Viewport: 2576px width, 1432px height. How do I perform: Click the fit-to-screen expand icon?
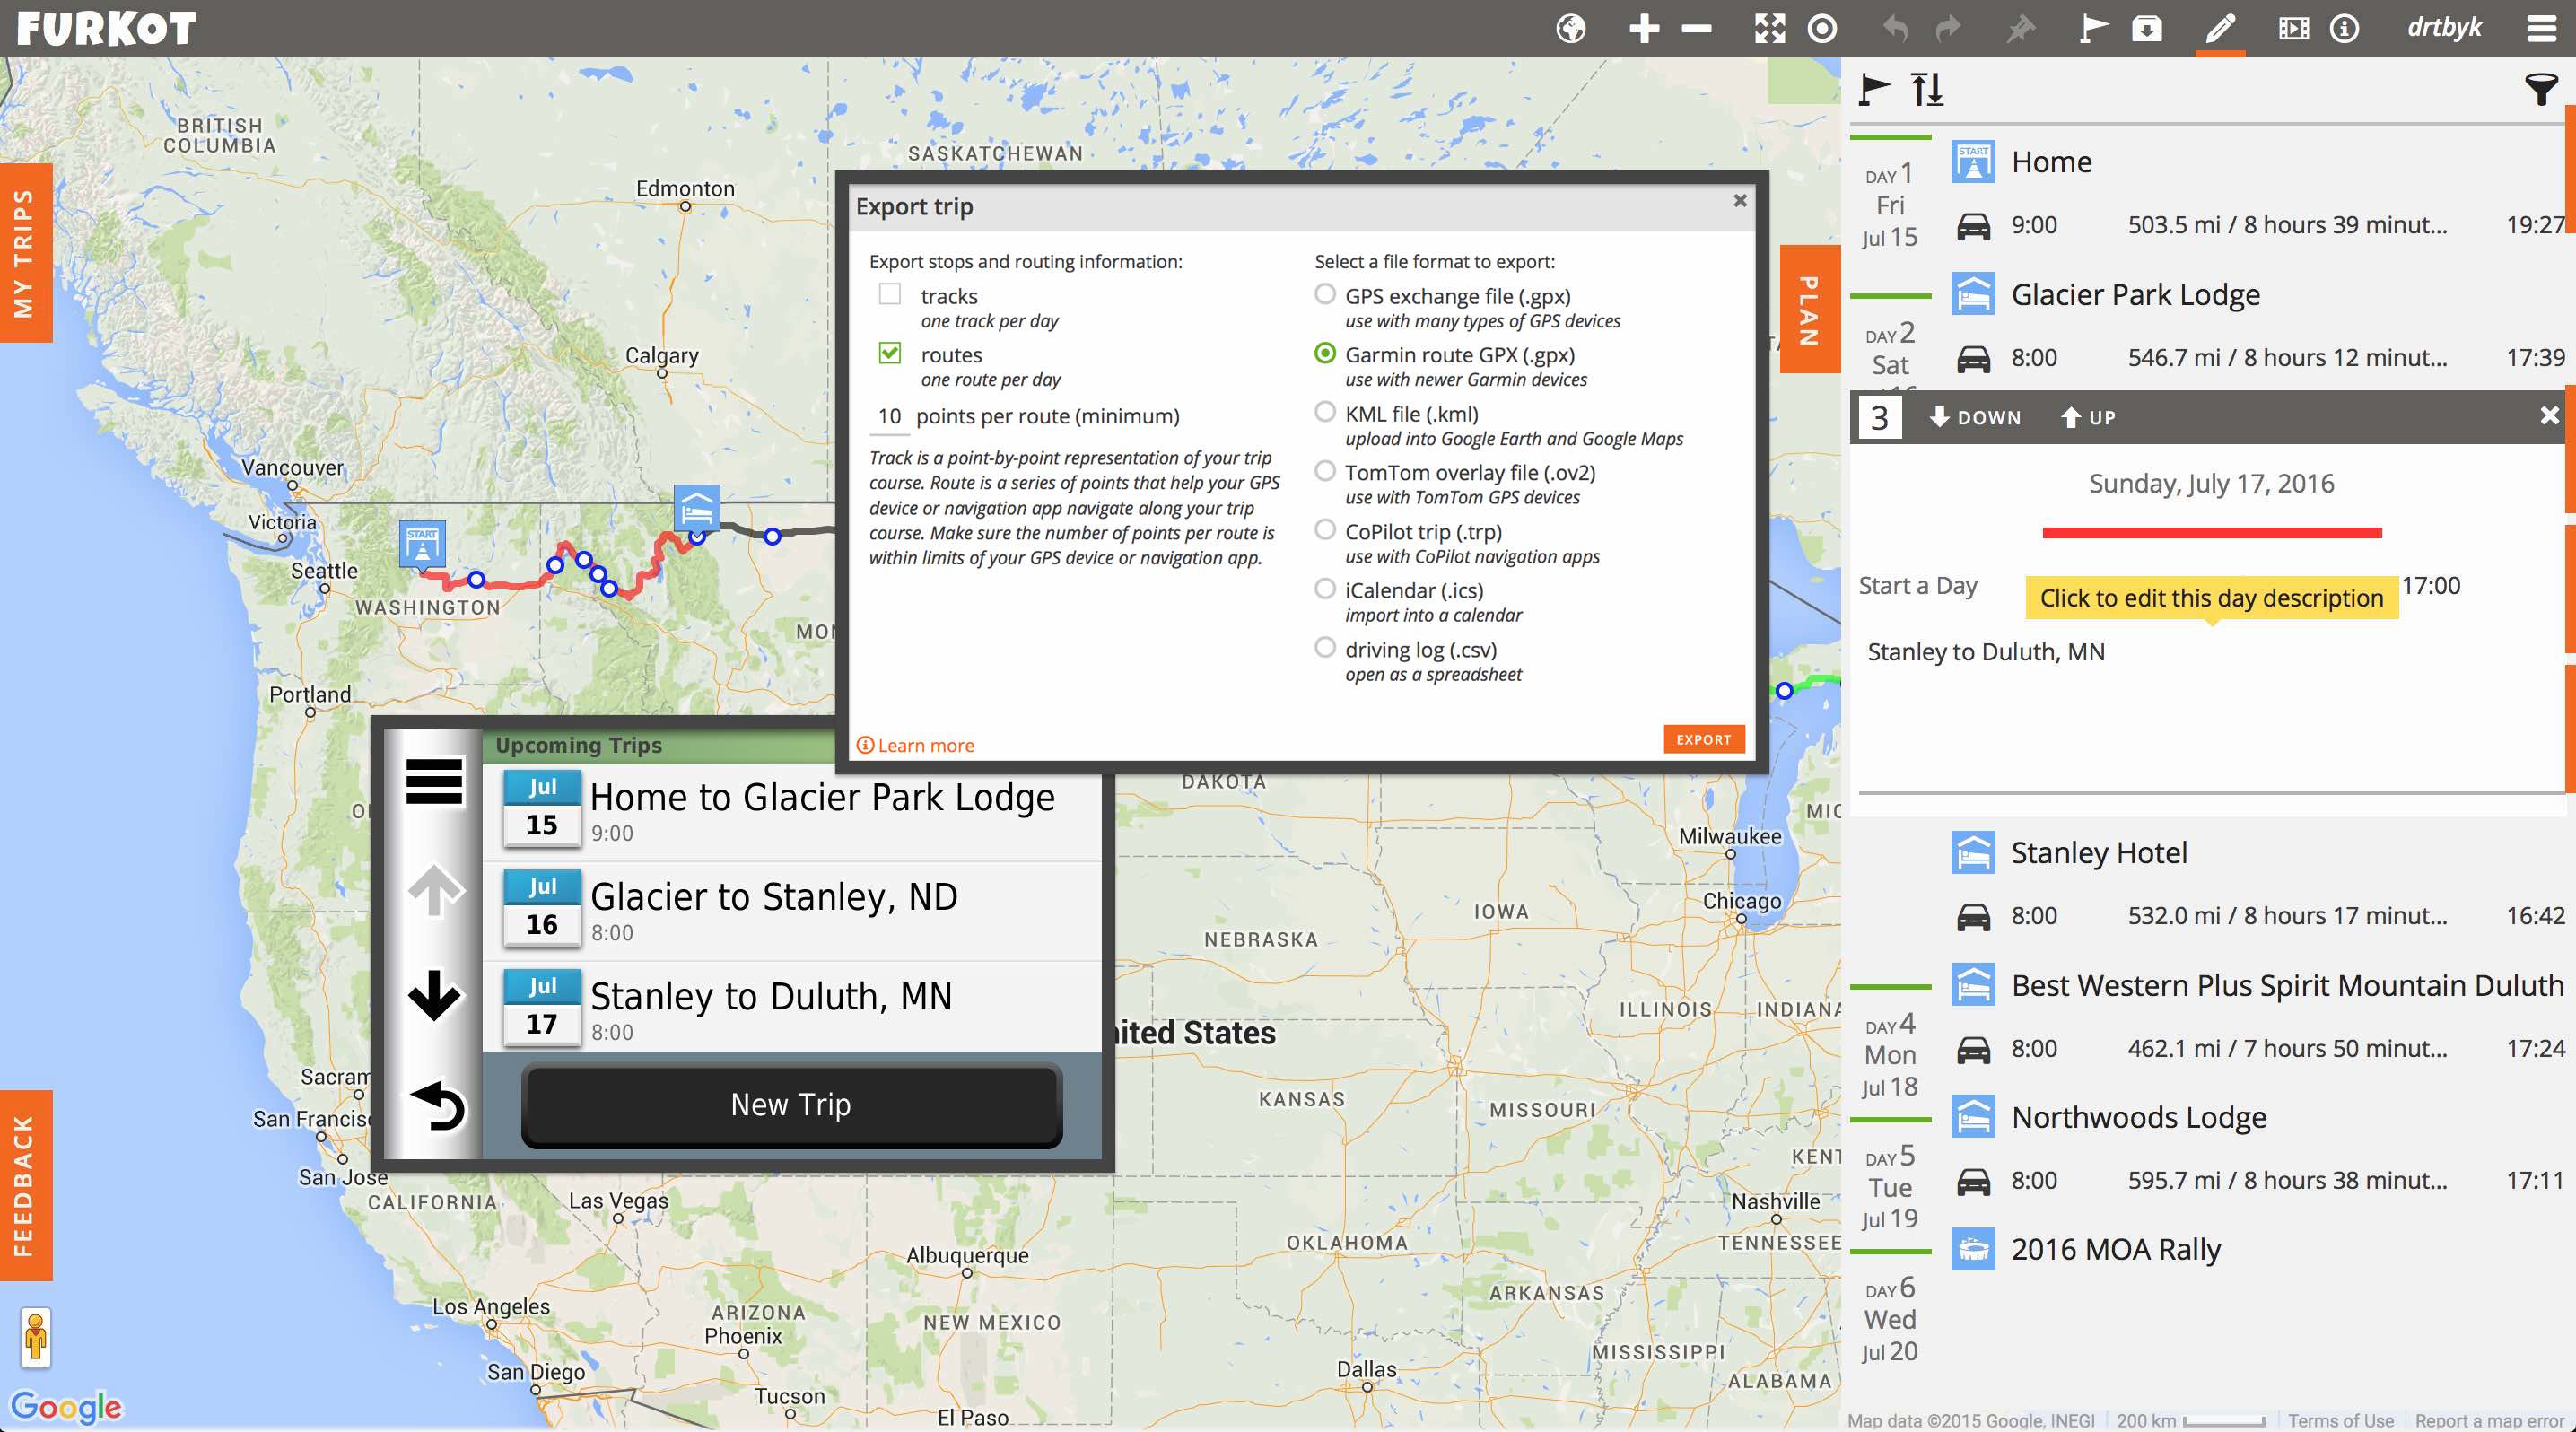[1770, 29]
